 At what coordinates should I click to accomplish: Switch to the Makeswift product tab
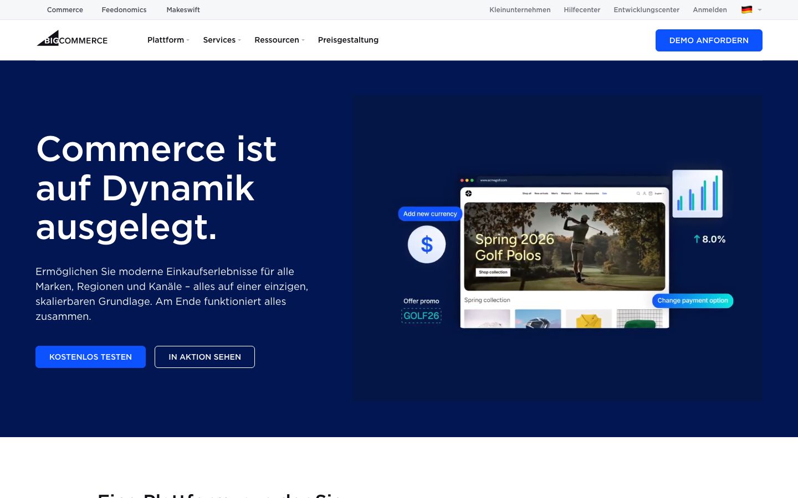(183, 9)
